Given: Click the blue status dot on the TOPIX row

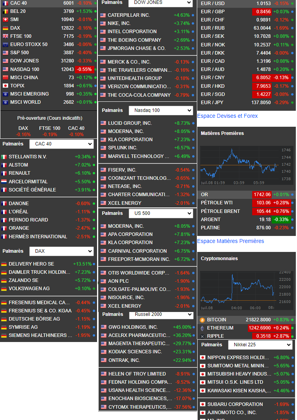Looking at the screenshot, I should pos(95,86).
